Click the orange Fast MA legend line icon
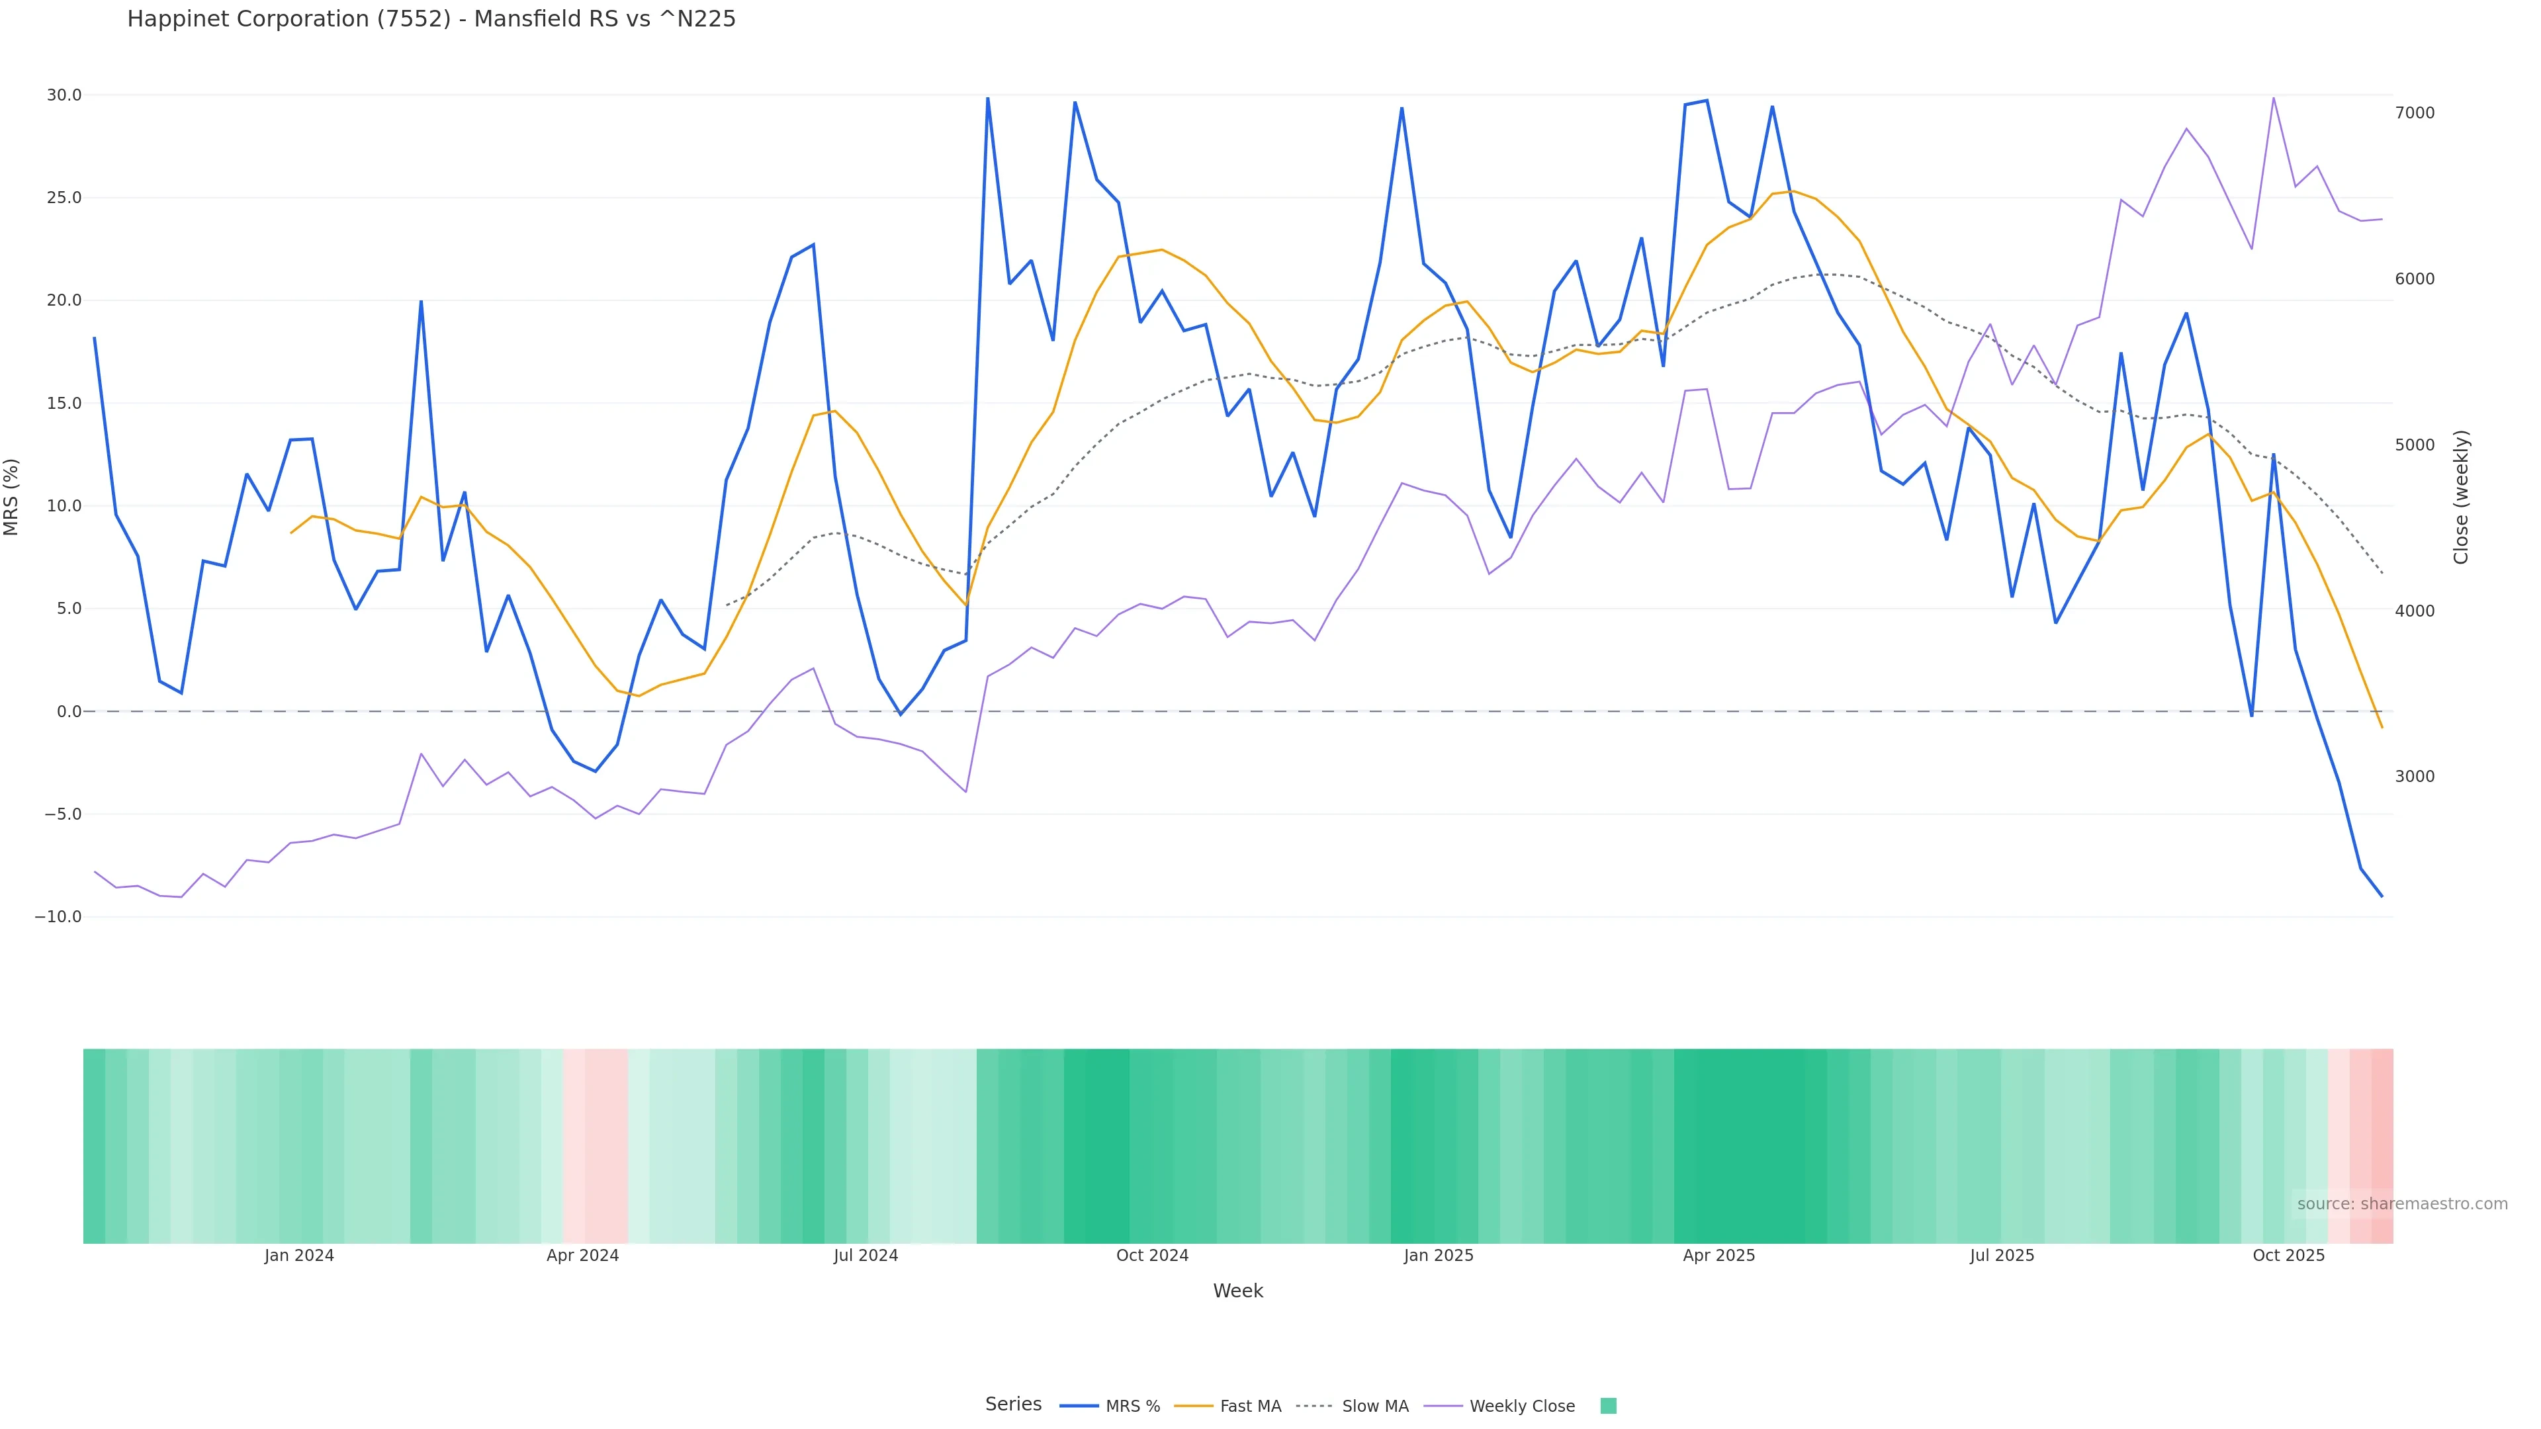 point(1194,1407)
